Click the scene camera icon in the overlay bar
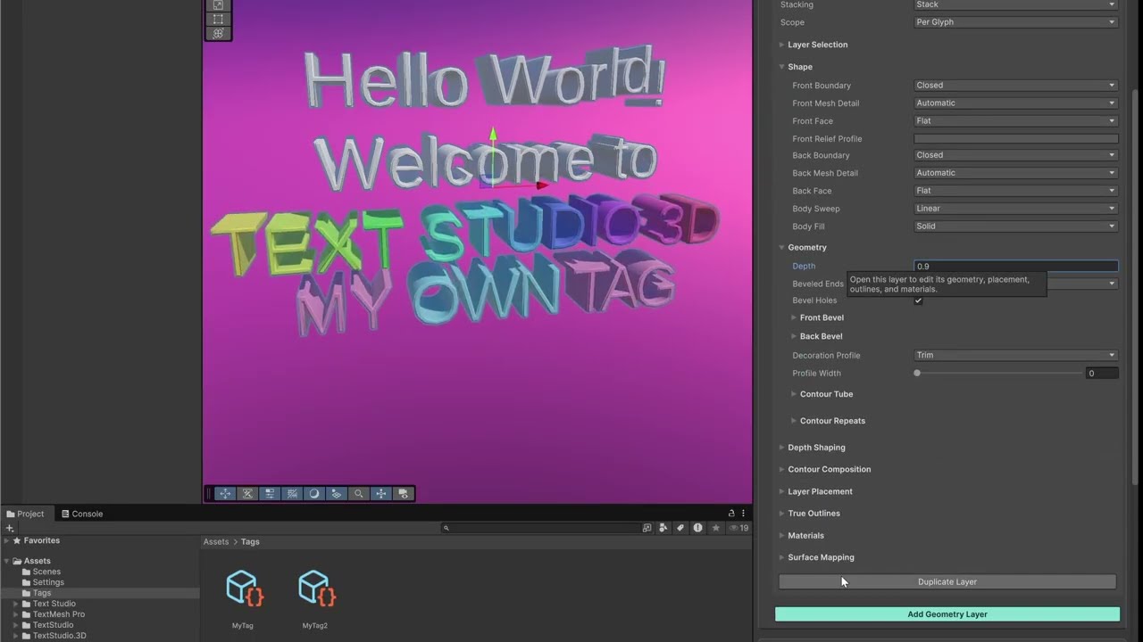The width and height of the screenshot is (1143, 642). click(x=403, y=494)
